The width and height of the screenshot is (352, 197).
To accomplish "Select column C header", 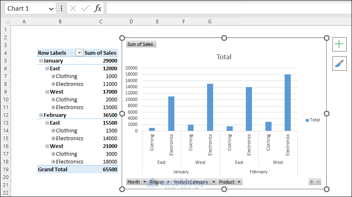I will (101, 22).
